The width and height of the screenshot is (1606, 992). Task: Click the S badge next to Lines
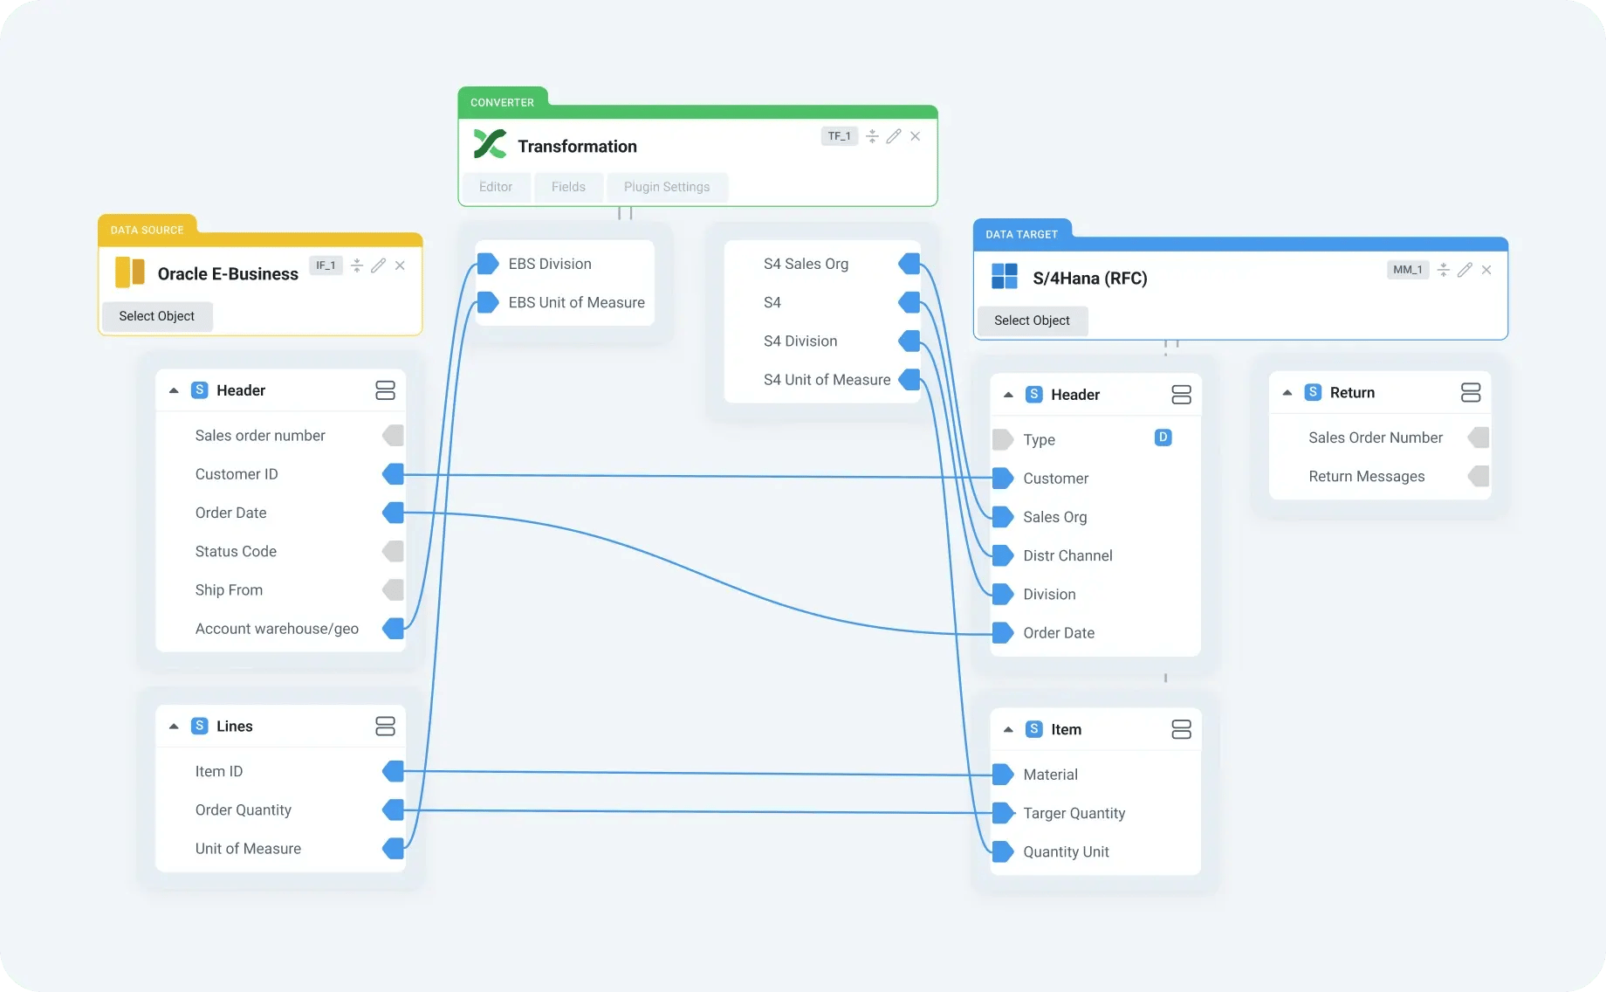[200, 726]
